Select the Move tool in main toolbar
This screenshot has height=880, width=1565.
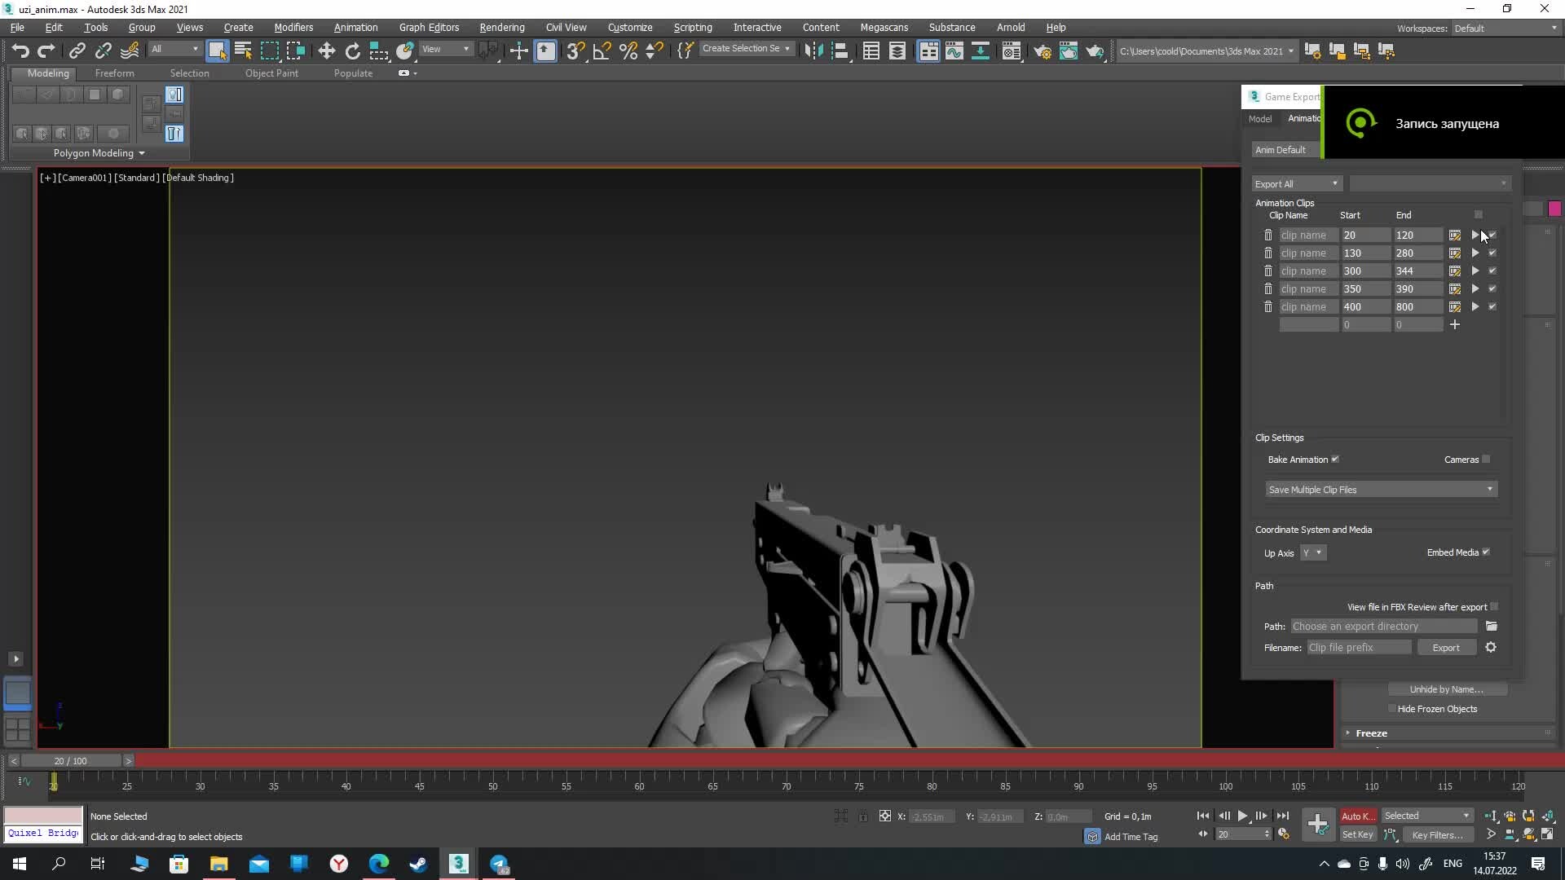coord(326,51)
